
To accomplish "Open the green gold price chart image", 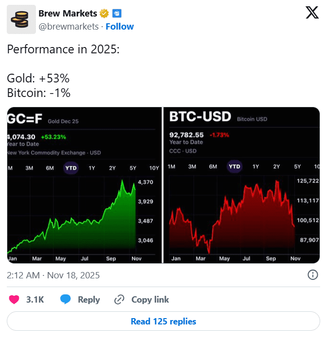I will click(84, 185).
